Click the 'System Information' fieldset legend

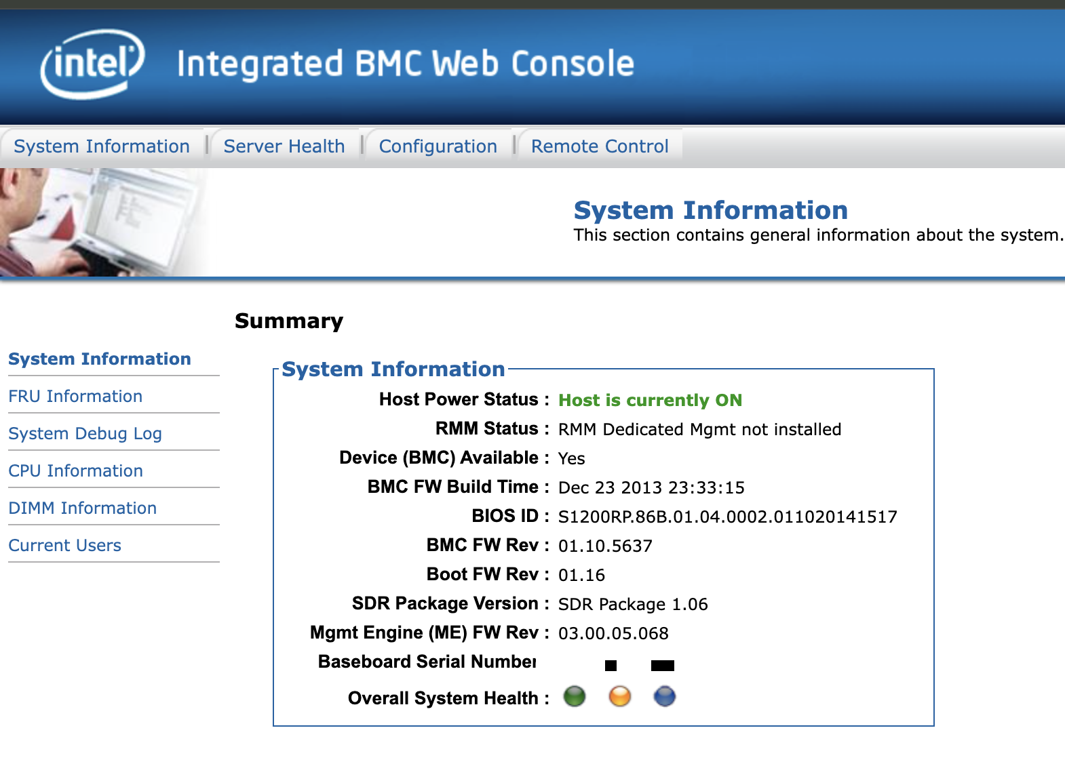pyautogui.click(x=393, y=369)
